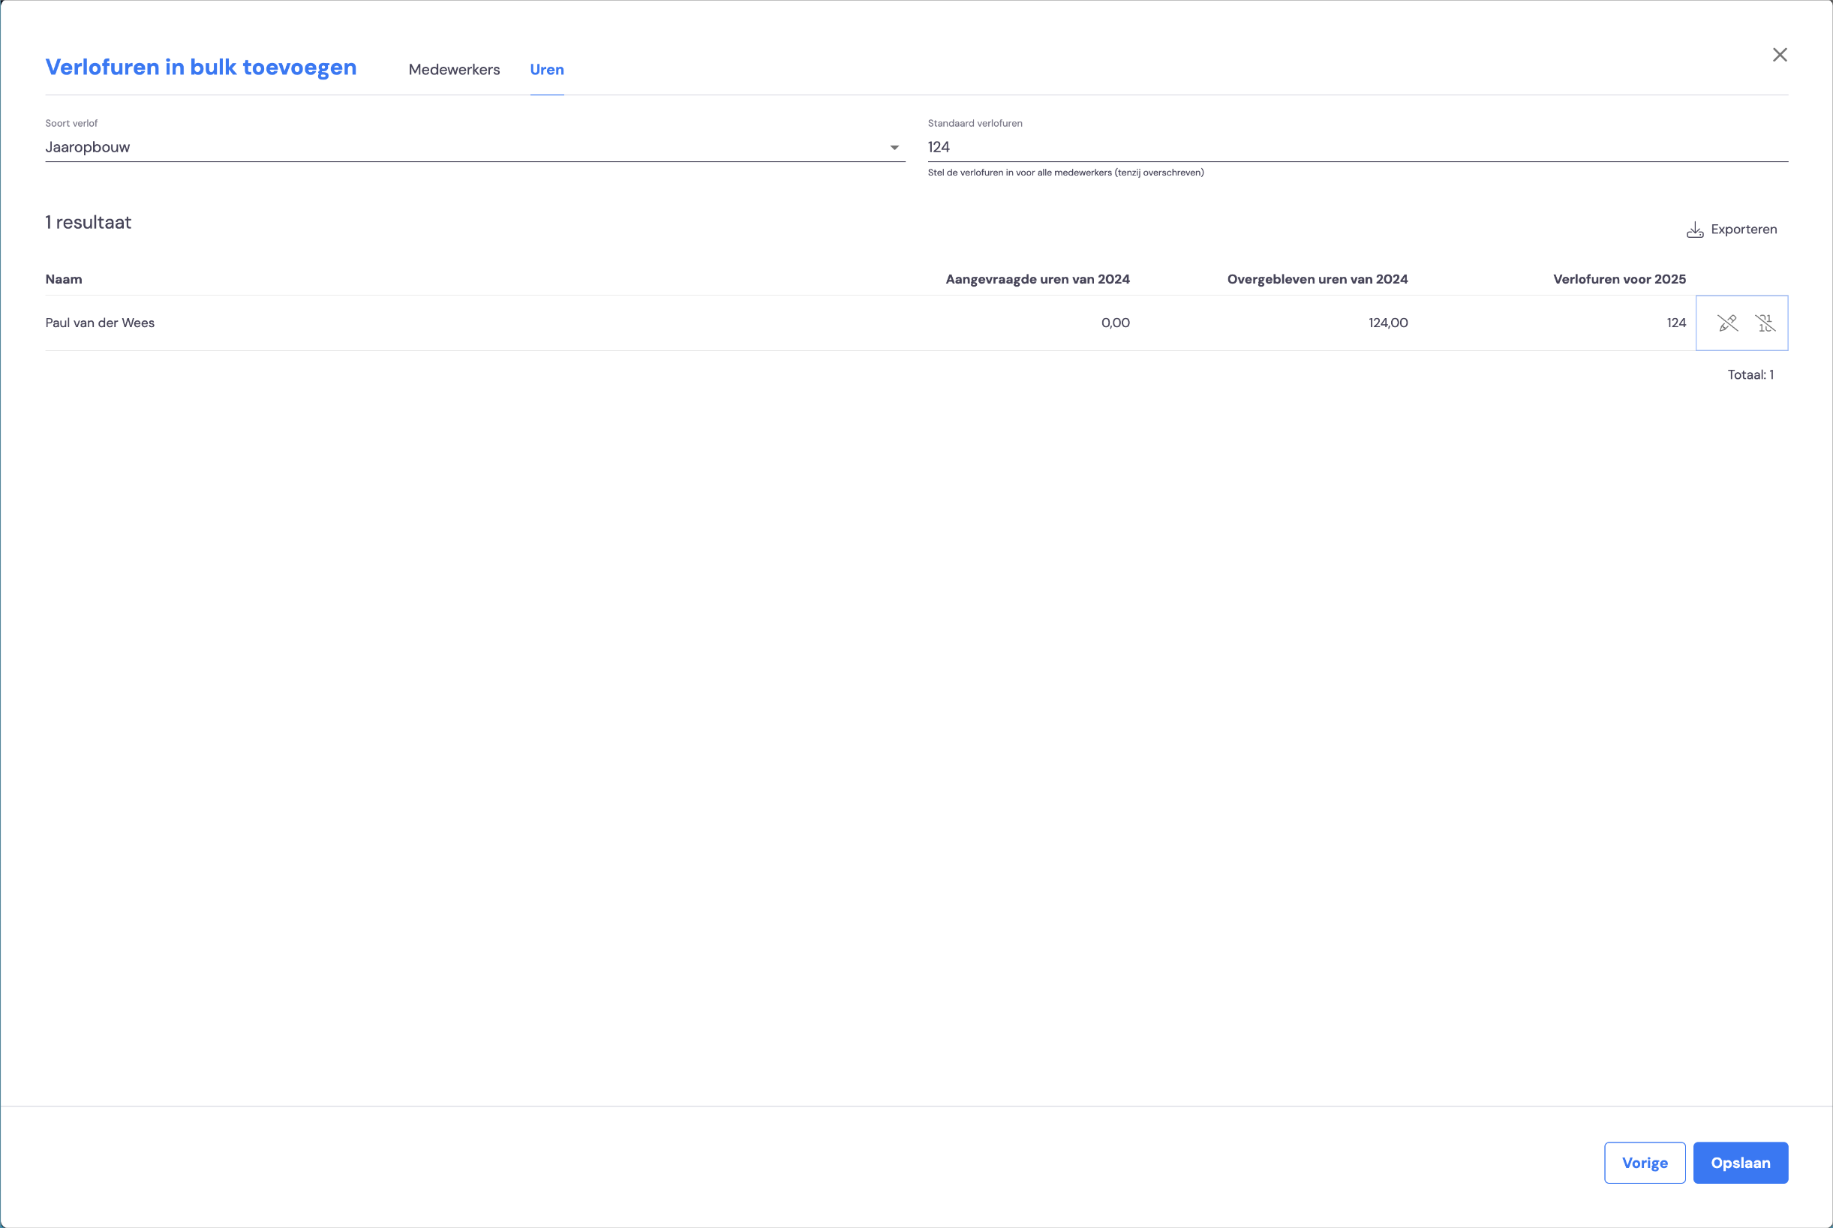
Task: Open the Soort verlof dropdown showing Jaaropbouw
Action: coord(475,147)
